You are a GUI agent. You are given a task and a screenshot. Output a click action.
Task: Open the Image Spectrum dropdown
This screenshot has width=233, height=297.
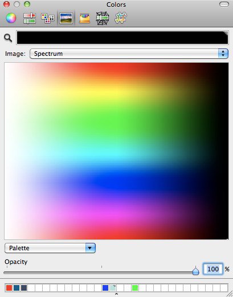pyautogui.click(x=129, y=54)
